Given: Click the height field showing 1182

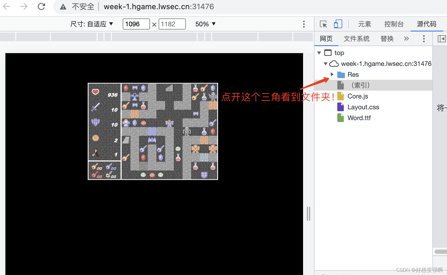Looking at the screenshot, I should coord(172,24).
